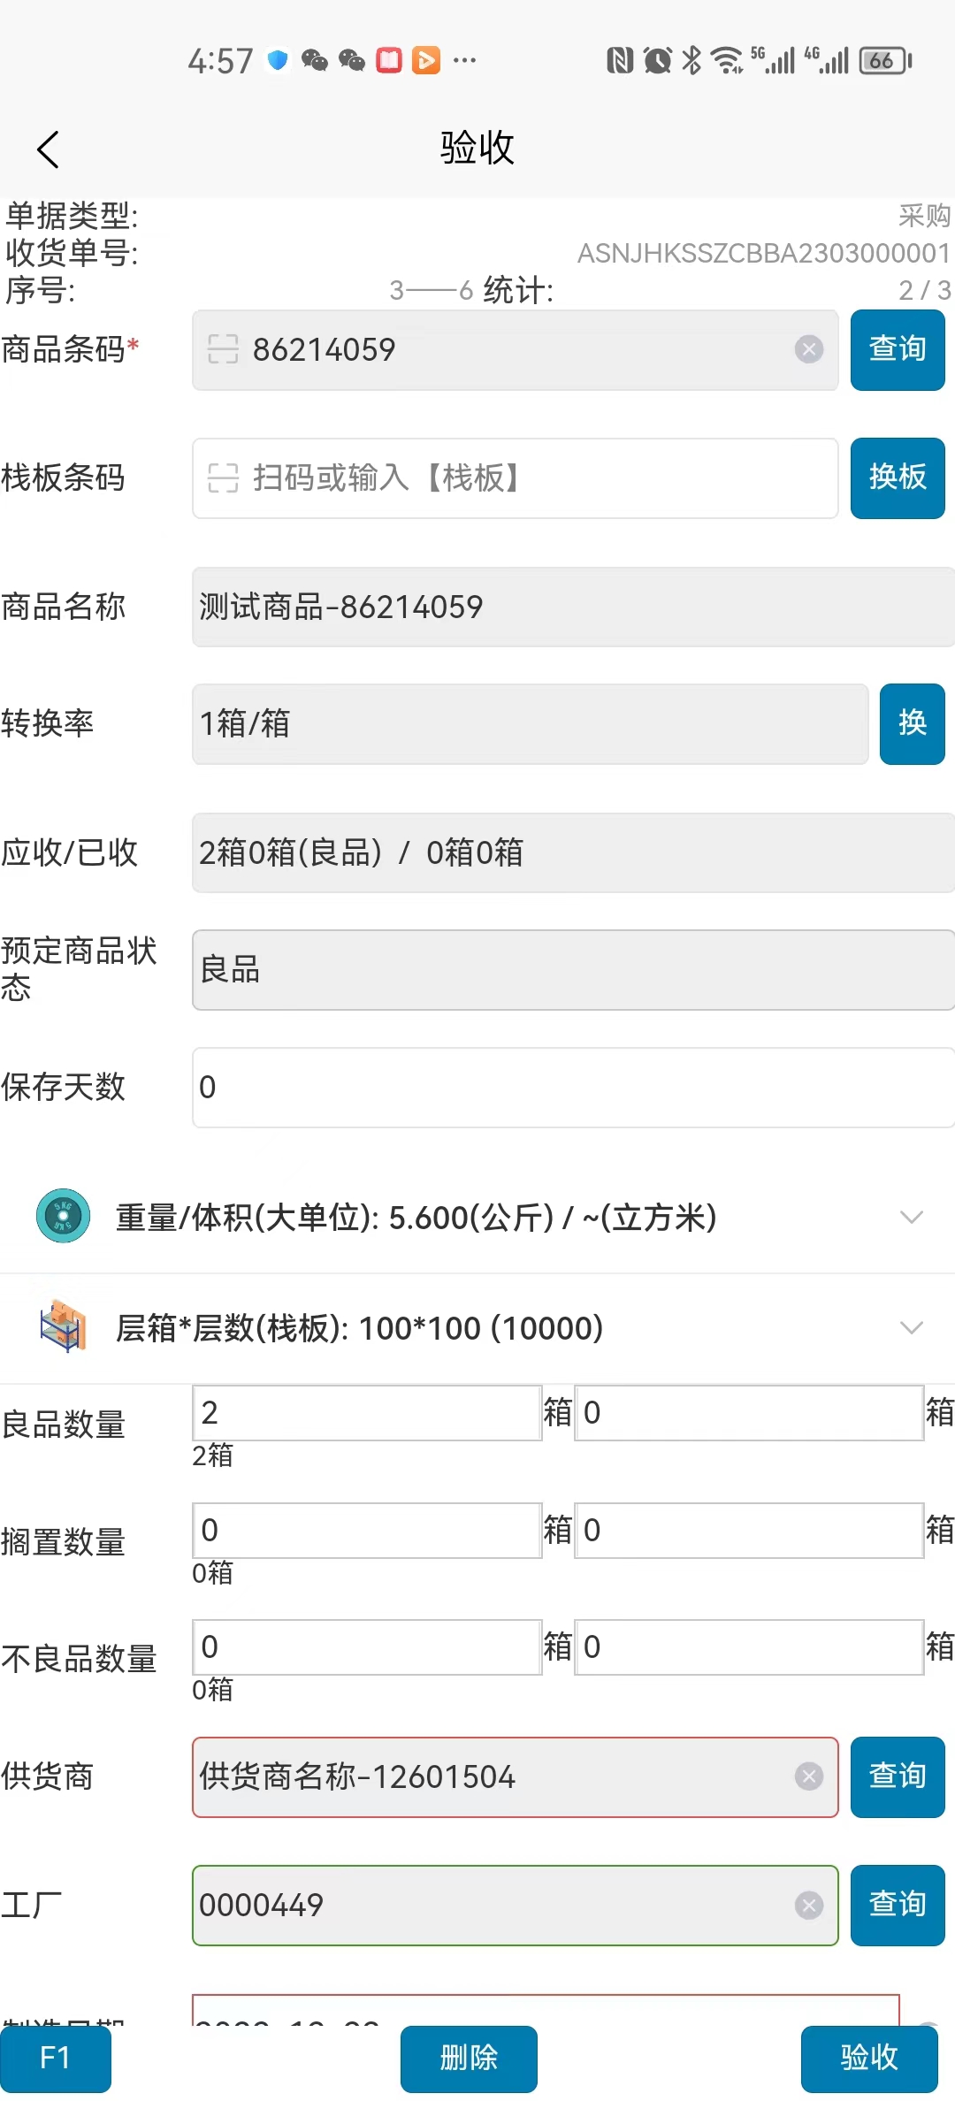Viewport: 955px width, 2101px height.
Task: Tap the 删除 button at bottom
Action: [x=469, y=2058]
